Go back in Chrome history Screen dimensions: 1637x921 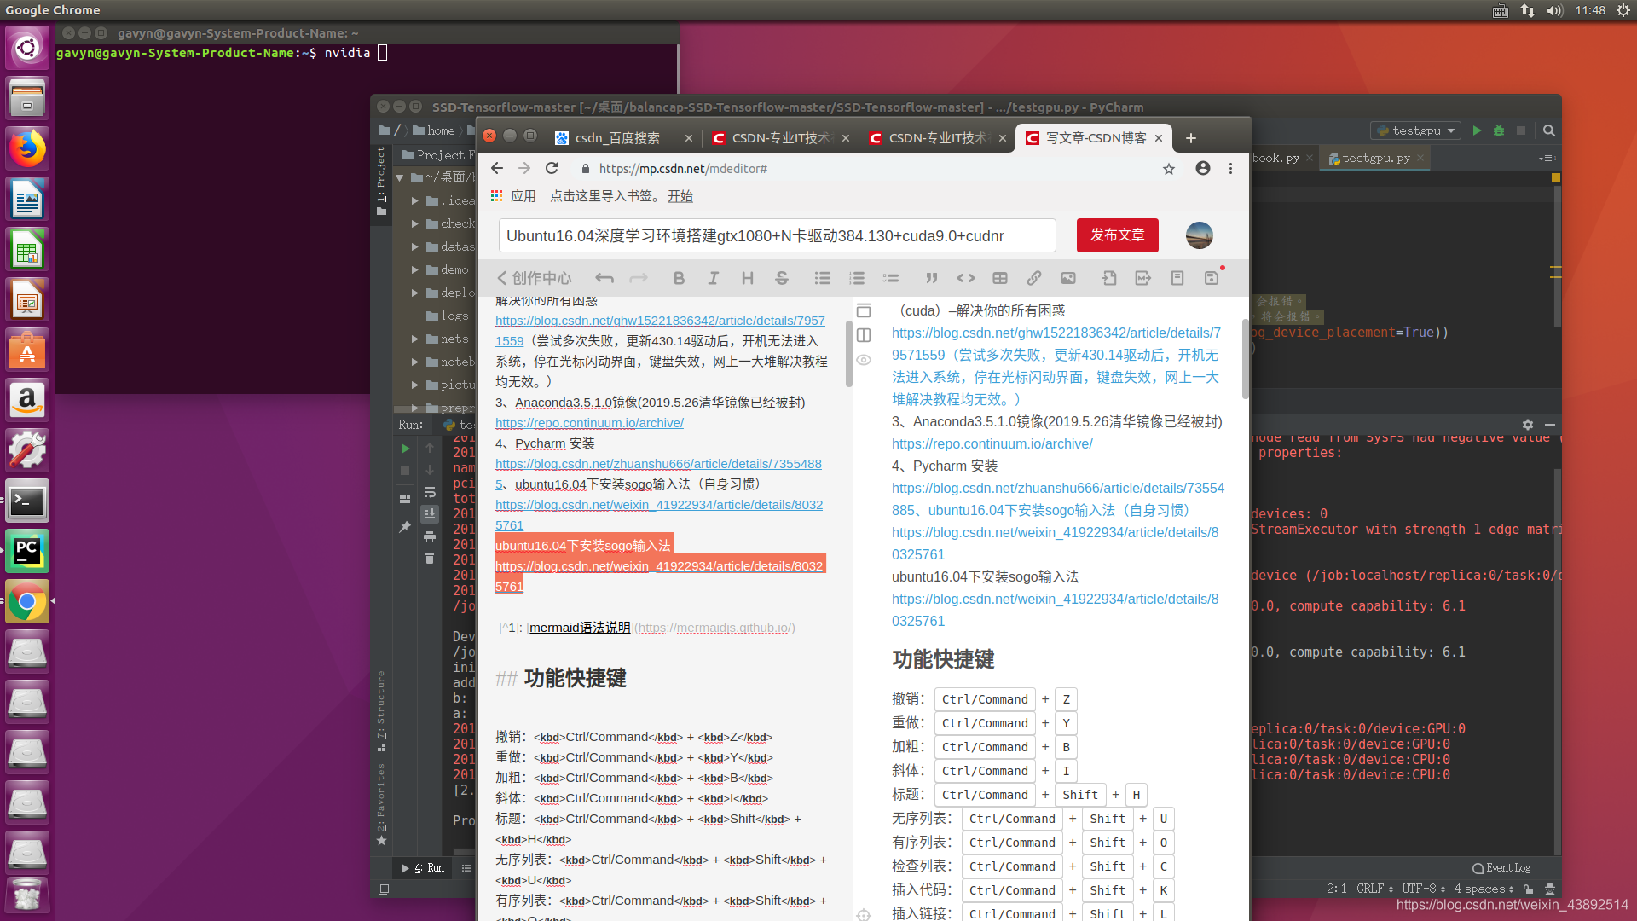click(497, 168)
